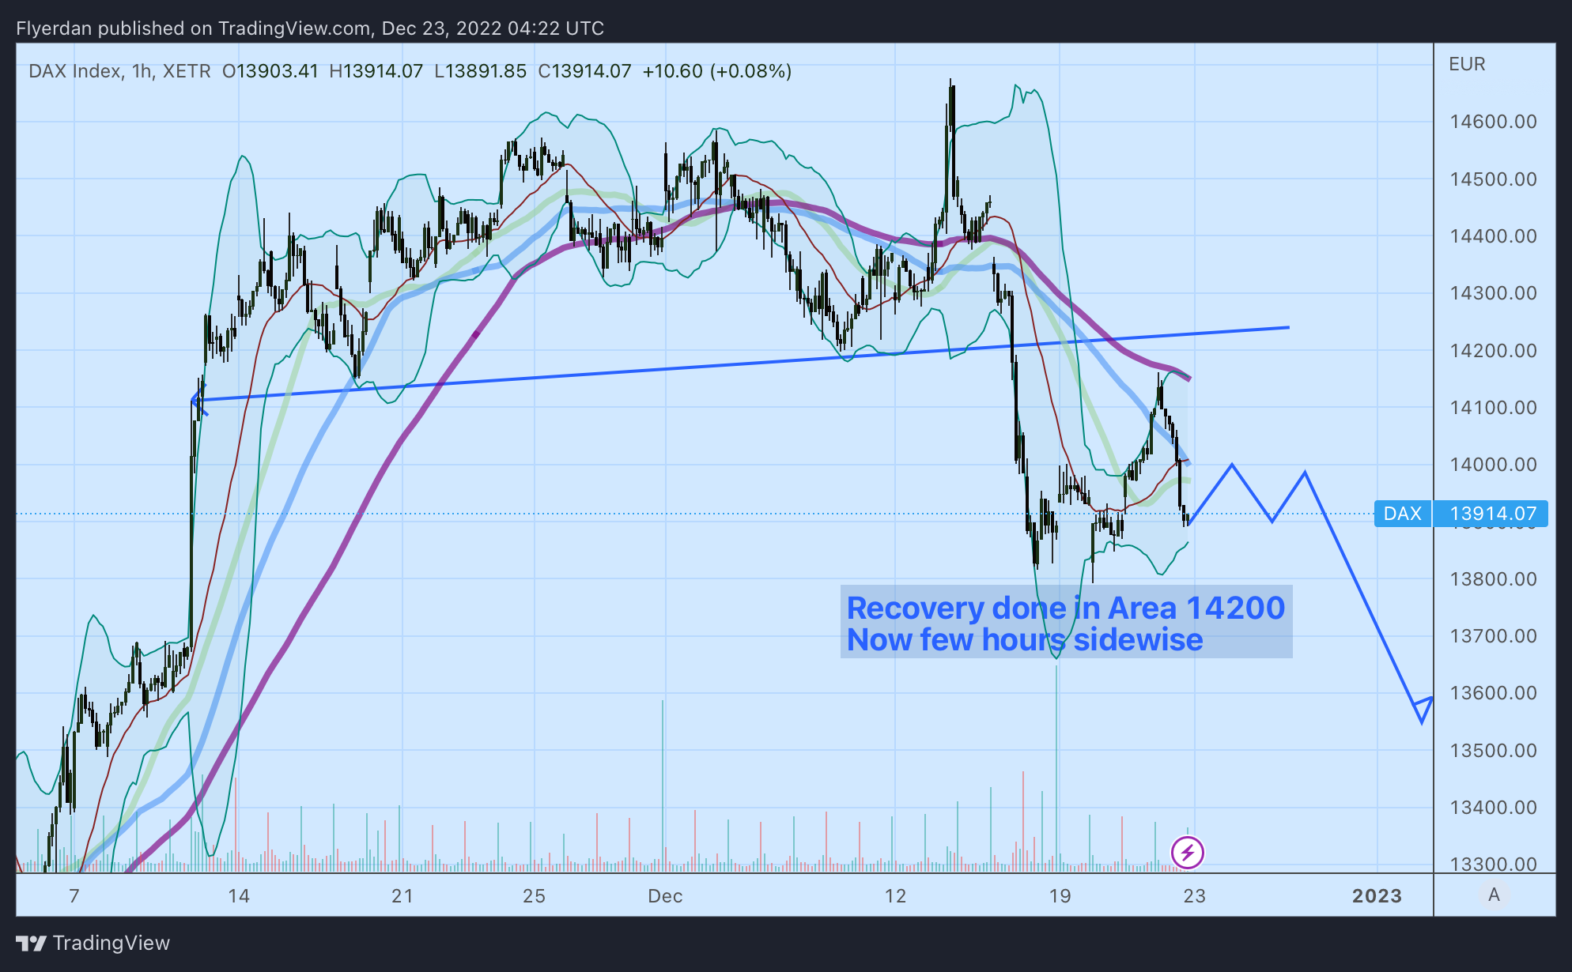Viewport: 1572px width, 972px height.
Task: Click the '19' date on time axis
Action: (x=1060, y=895)
